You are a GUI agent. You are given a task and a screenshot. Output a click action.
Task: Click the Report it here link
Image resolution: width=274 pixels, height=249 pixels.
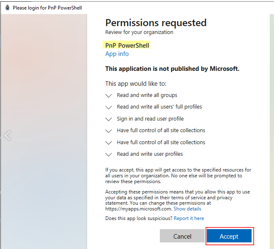(189, 218)
